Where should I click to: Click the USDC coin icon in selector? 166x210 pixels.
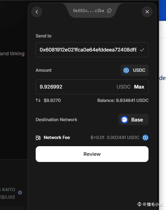click(126, 70)
